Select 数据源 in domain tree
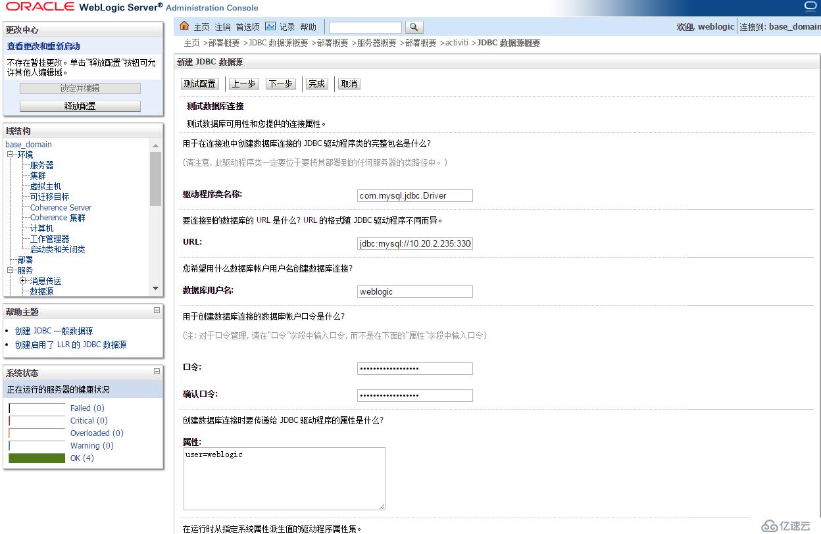The width and height of the screenshot is (821, 534). click(x=42, y=291)
